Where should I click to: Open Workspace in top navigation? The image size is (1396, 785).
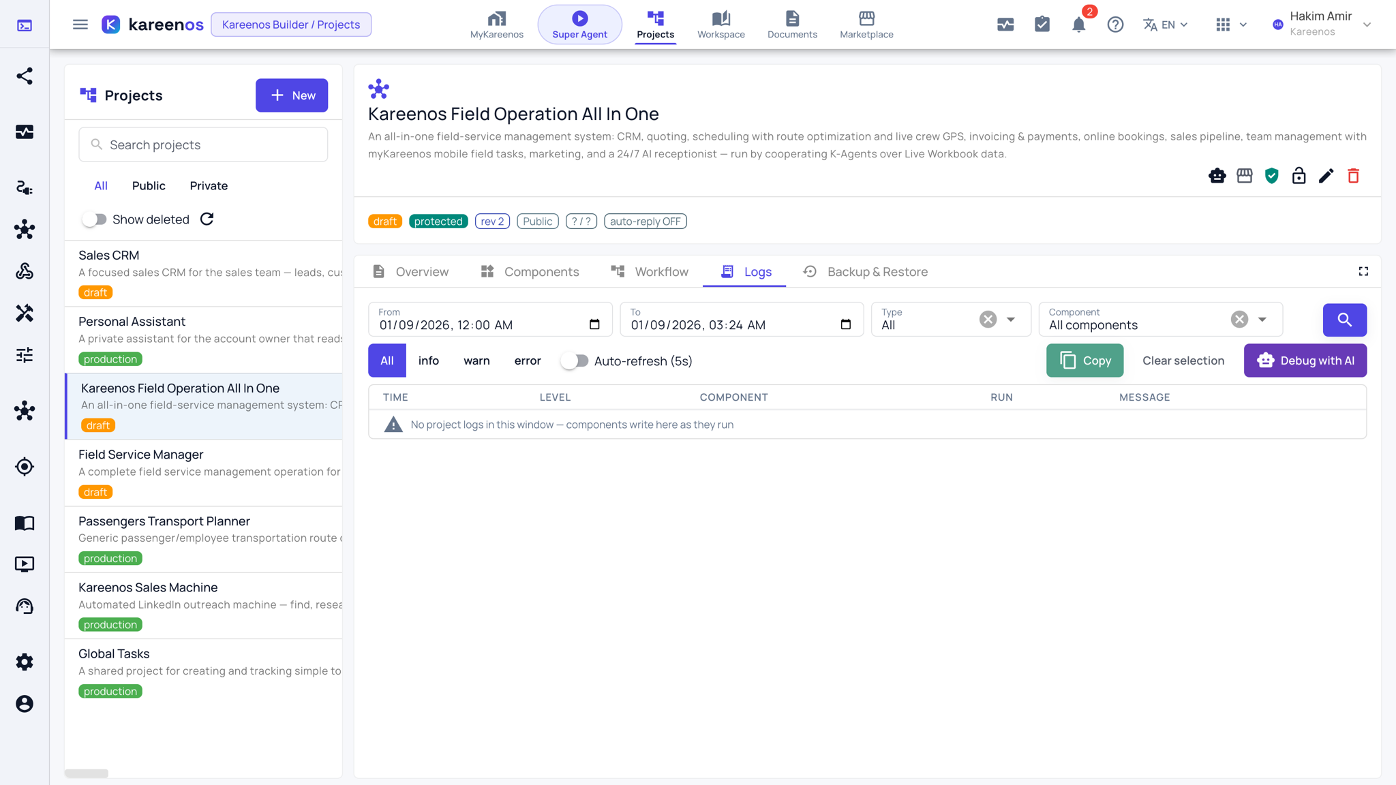coord(721,25)
